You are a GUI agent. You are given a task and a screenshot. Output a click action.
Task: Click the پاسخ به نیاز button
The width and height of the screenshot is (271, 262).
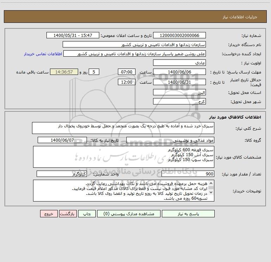tap(188, 214)
